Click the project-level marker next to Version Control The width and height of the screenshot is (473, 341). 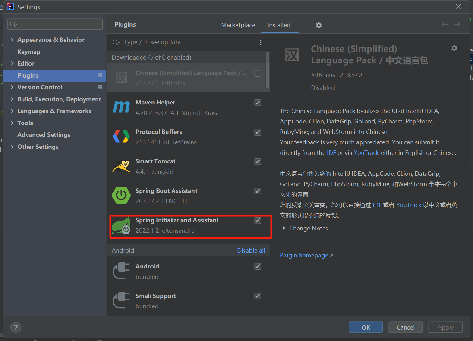coord(99,87)
